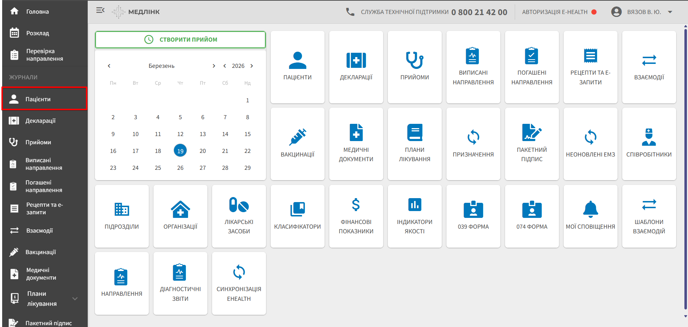
Task: Switch to previous year in calendar
Action: [x=225, y=66]
